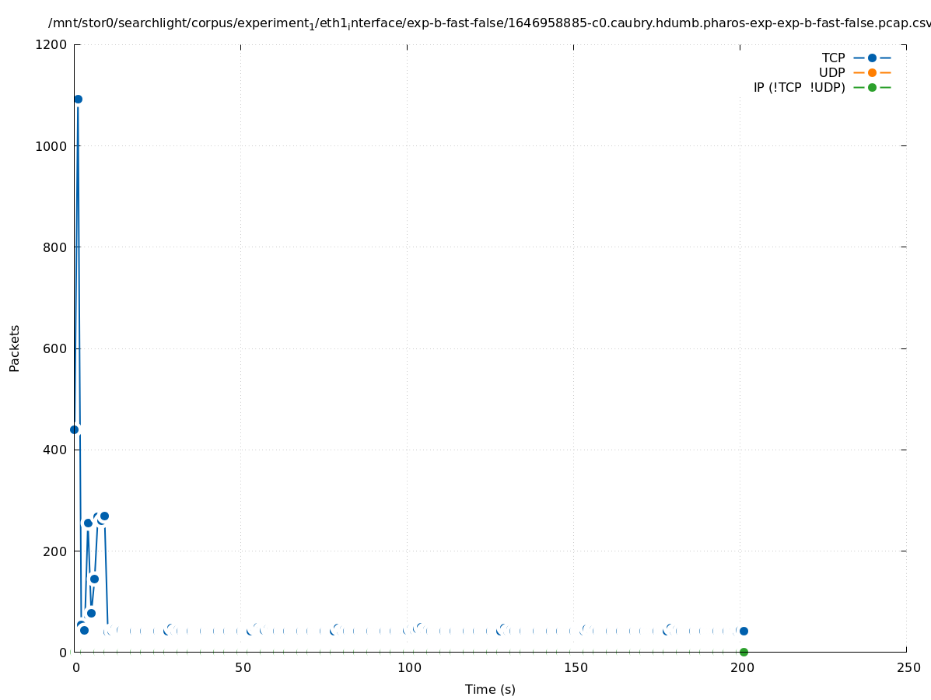Click the 100 tick label on x-axis
The image size is (931, 700).
[x=408, y=667]
